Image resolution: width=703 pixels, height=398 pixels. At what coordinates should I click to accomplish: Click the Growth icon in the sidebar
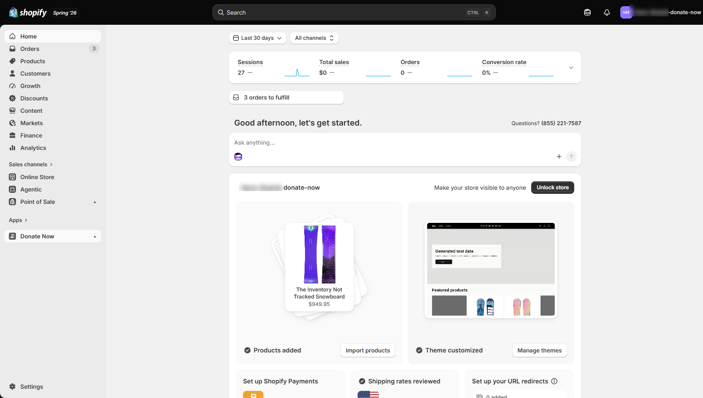(12, 86)
